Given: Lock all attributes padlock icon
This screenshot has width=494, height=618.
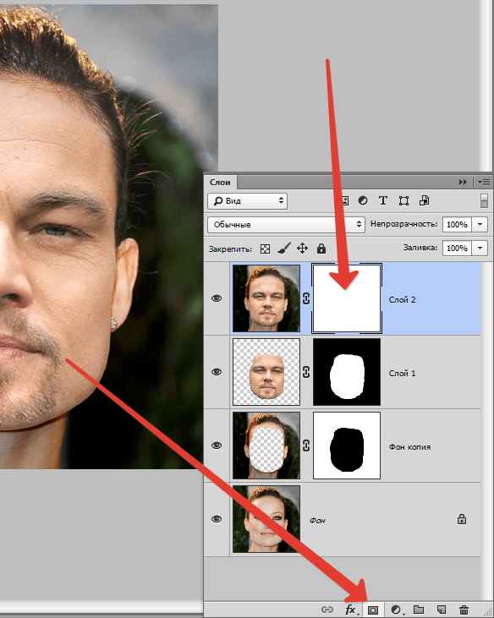Looking at the screenshot, I should point(321,249).
